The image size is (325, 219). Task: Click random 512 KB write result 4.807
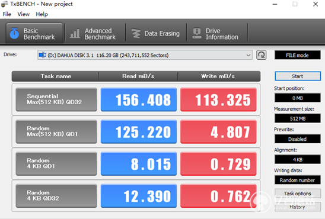[x=218, y=131]
